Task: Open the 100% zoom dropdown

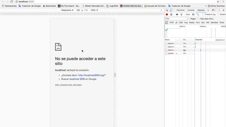Action: click(94, 10)
